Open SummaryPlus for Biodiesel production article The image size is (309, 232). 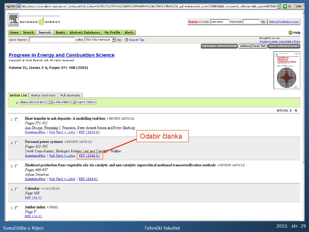point(35,179)
